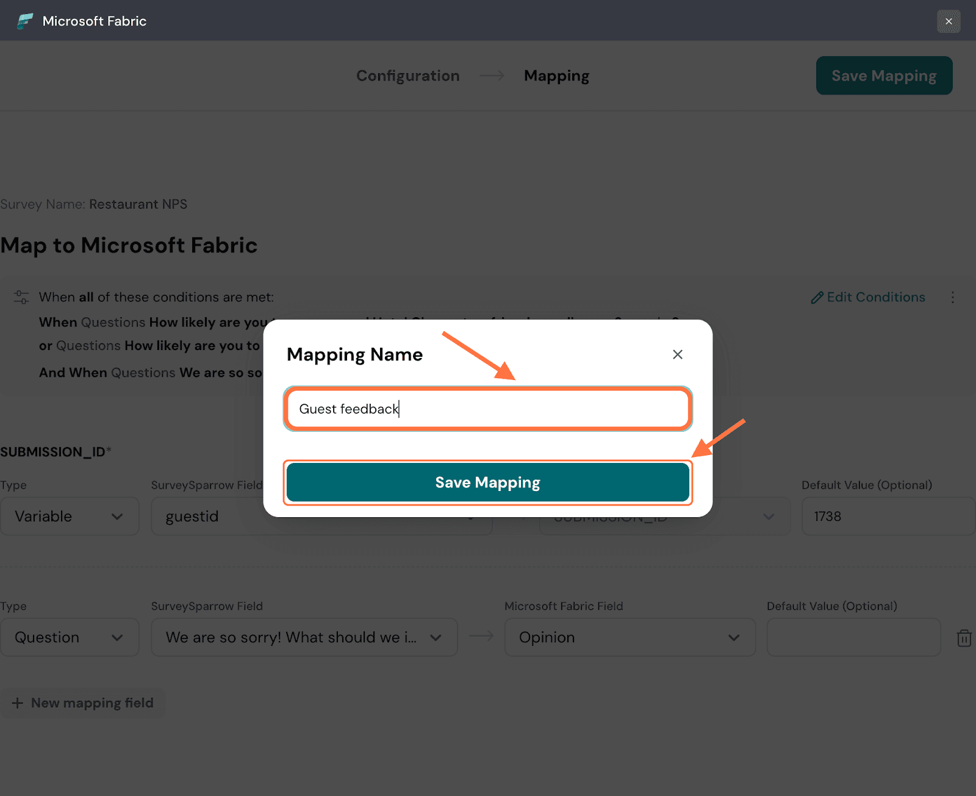Select the Mapping step

click(556, 76)
